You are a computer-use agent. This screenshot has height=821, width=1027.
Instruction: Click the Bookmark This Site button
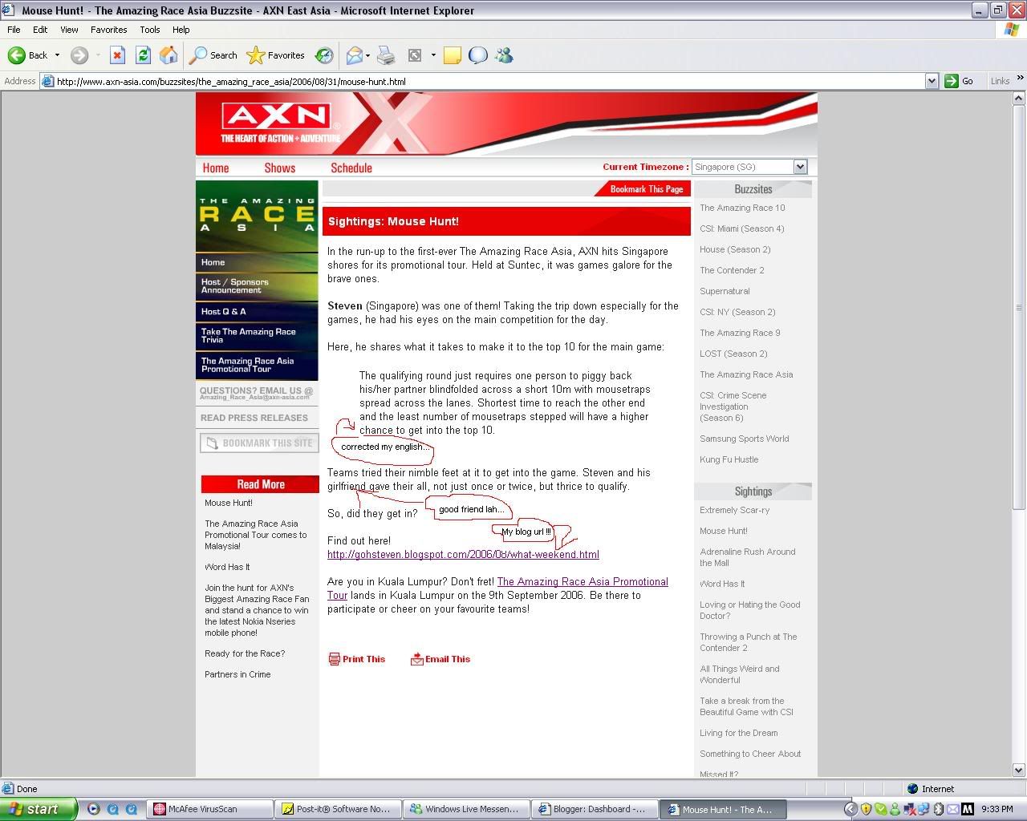(x=258, y=443)
